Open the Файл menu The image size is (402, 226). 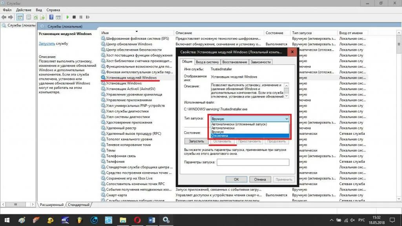7,10
